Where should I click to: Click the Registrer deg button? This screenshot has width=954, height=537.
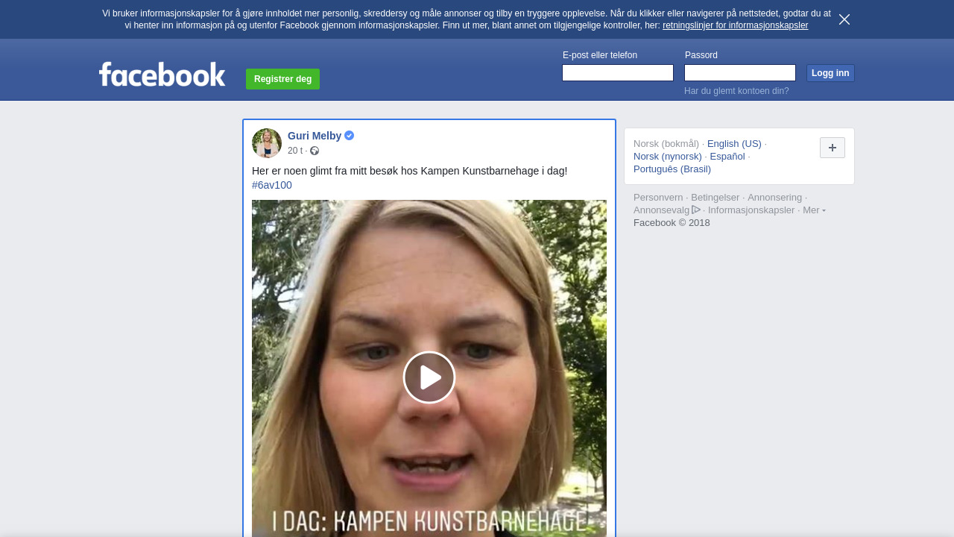pyautogui.click(x=282, y=79)
